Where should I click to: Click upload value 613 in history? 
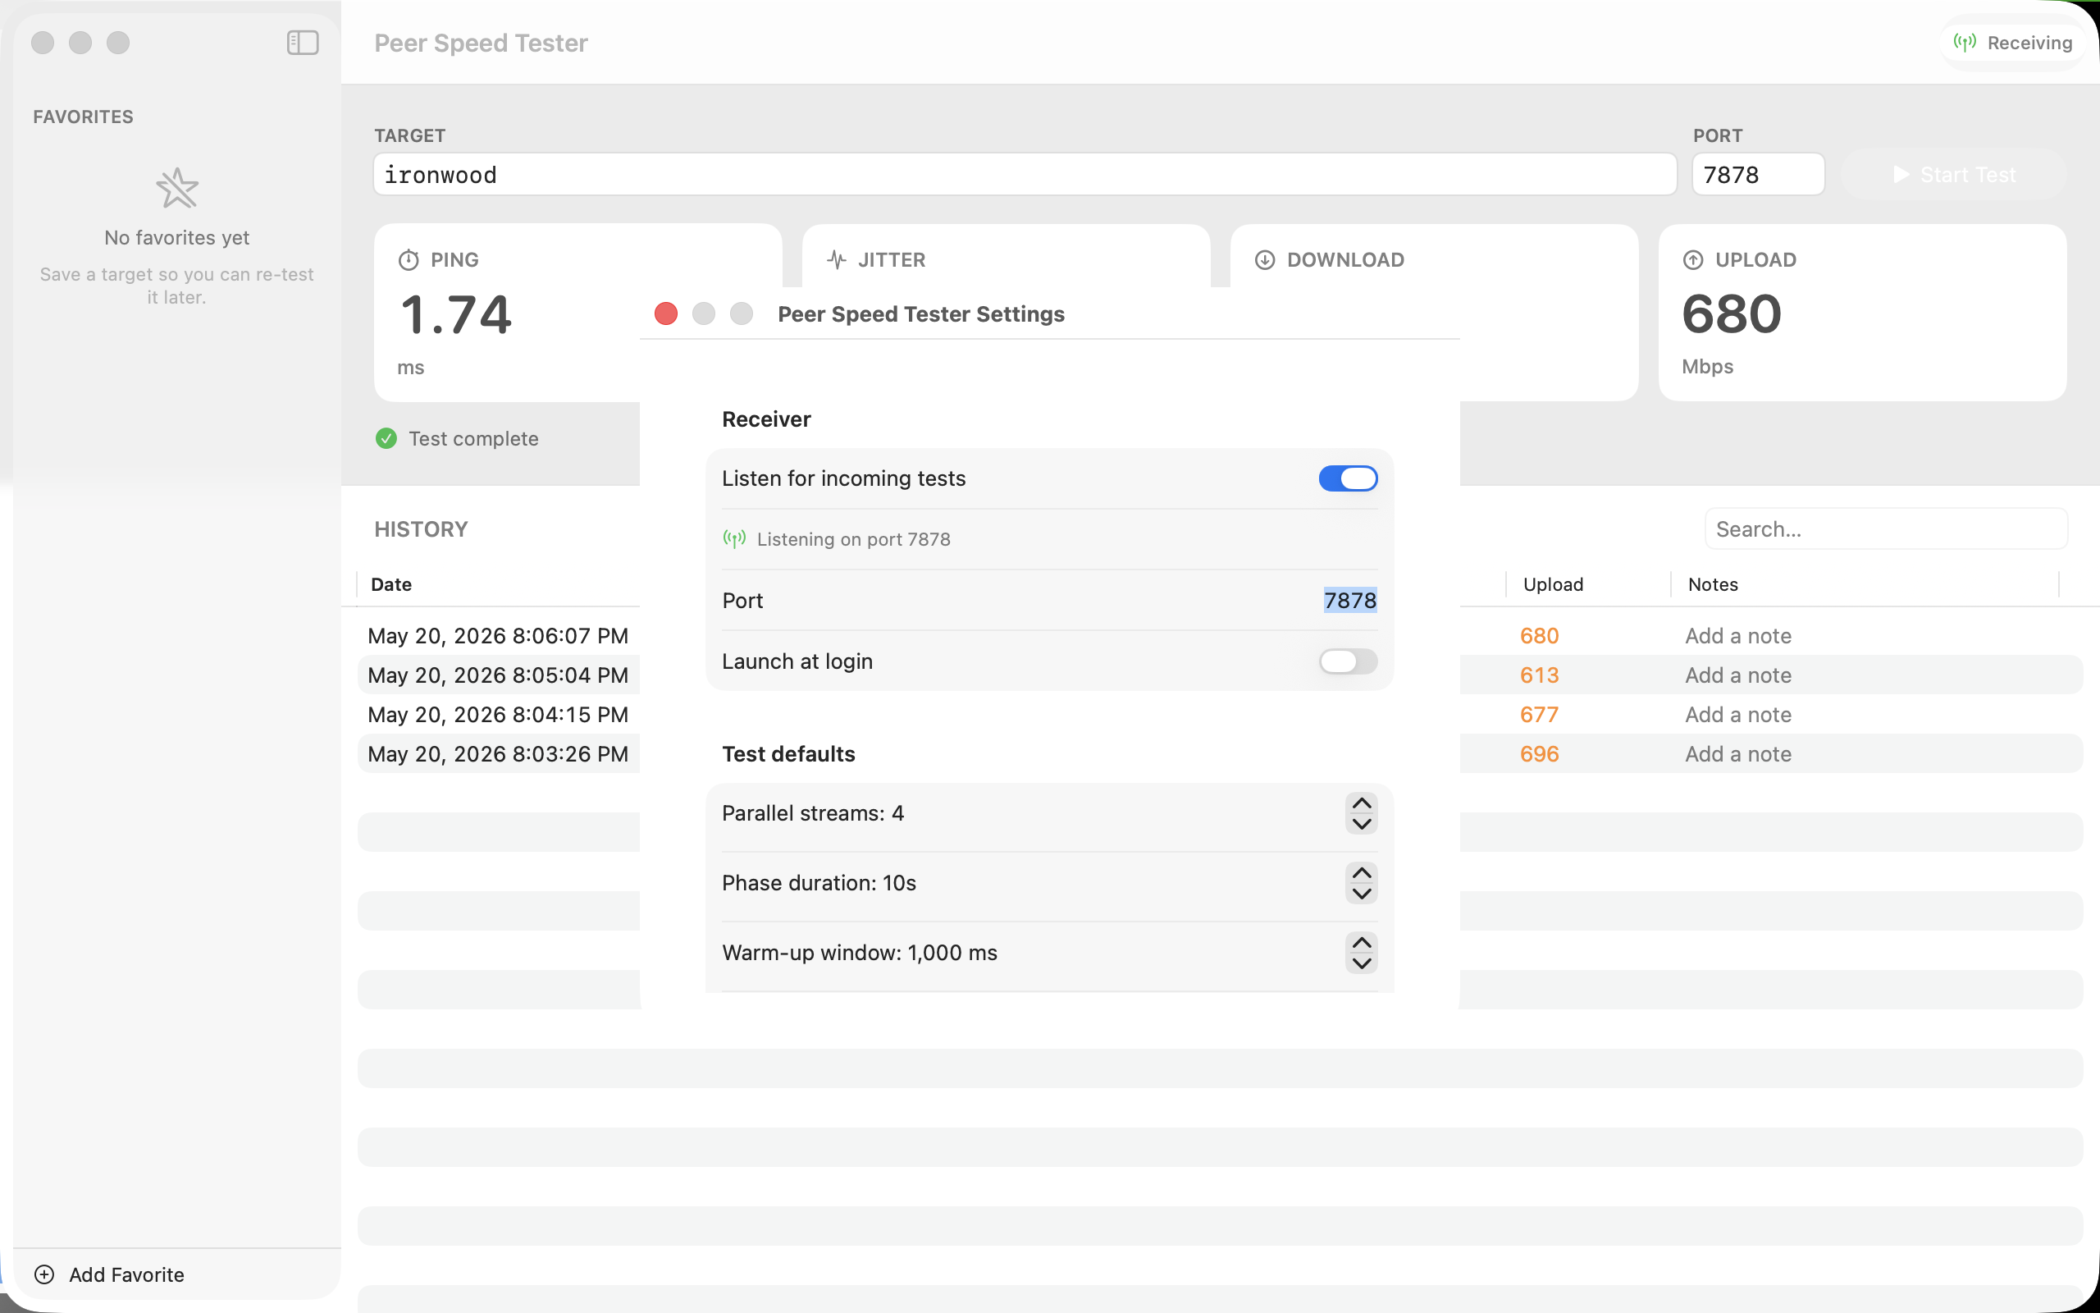coord(1540,675)
